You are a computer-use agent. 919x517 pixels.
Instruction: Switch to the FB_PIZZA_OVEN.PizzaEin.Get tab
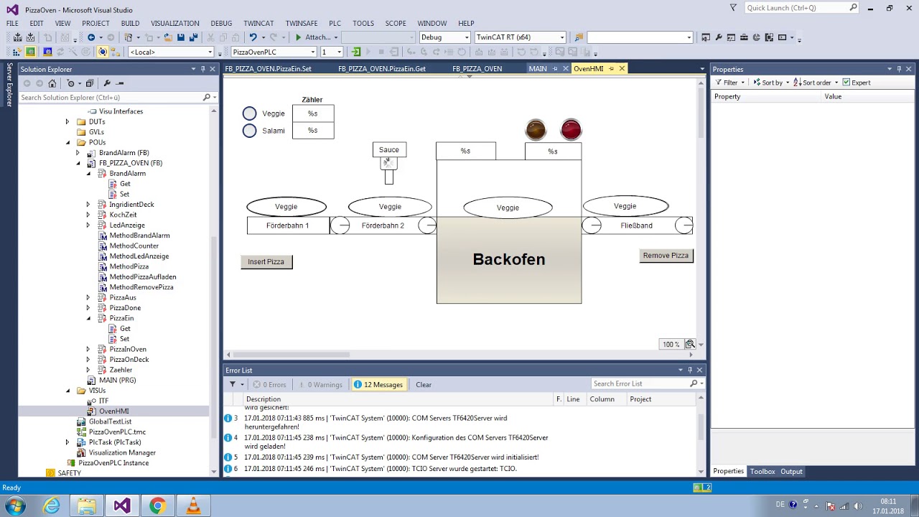382,69
